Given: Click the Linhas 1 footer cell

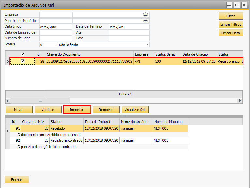Looking at the screenshot, I should 89,94.
